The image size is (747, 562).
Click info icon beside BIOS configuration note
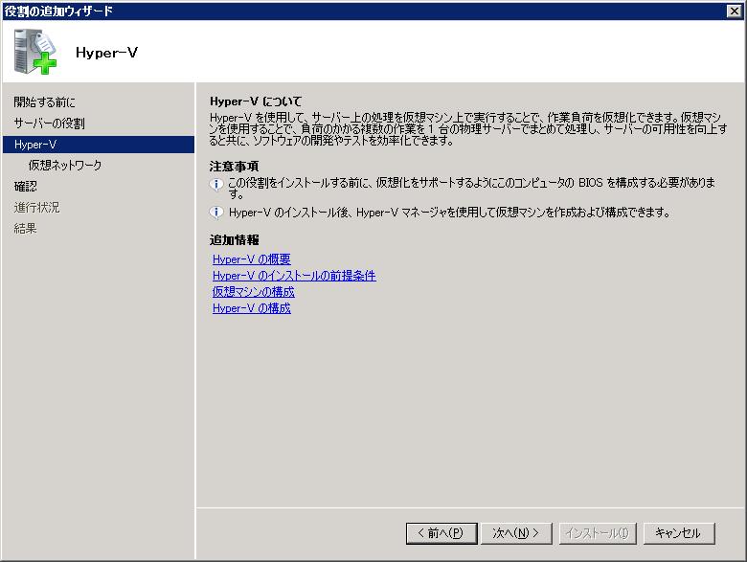coord(216,184)
